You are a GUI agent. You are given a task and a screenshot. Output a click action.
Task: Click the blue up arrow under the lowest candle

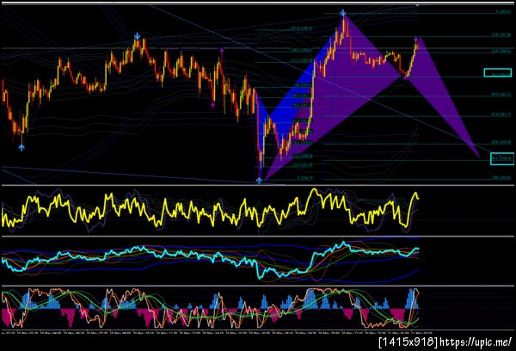tap(260, 181)
